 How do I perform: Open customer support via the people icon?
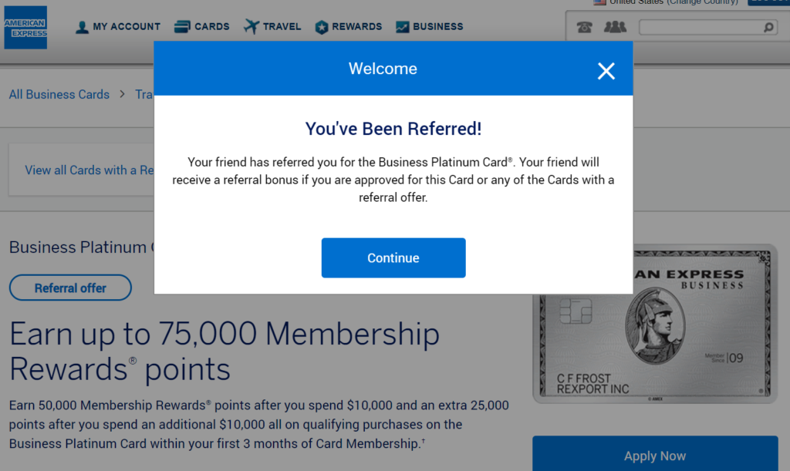click(613, 26)
